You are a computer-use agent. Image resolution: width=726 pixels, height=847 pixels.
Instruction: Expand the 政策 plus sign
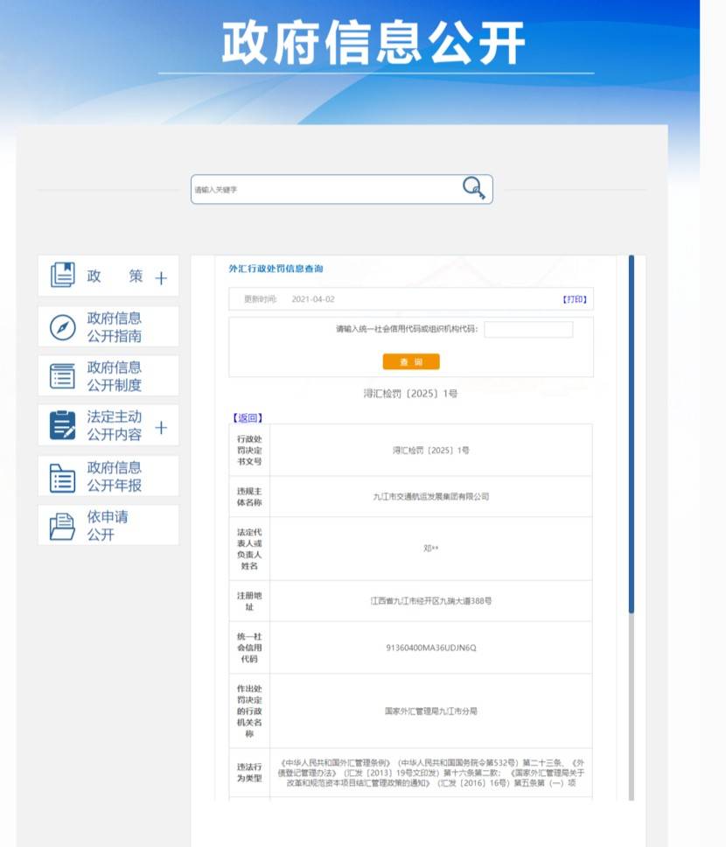[x=161, y=278]
